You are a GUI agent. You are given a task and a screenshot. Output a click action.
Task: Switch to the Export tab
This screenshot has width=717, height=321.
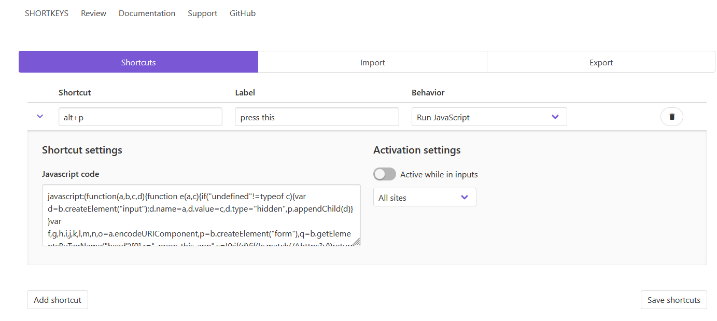tap(601, 62)
